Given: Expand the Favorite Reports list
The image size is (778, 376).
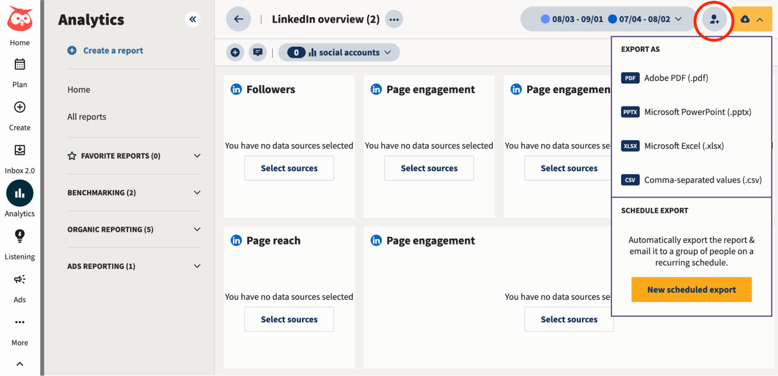Looking at the screenshot, I should 198,156.
